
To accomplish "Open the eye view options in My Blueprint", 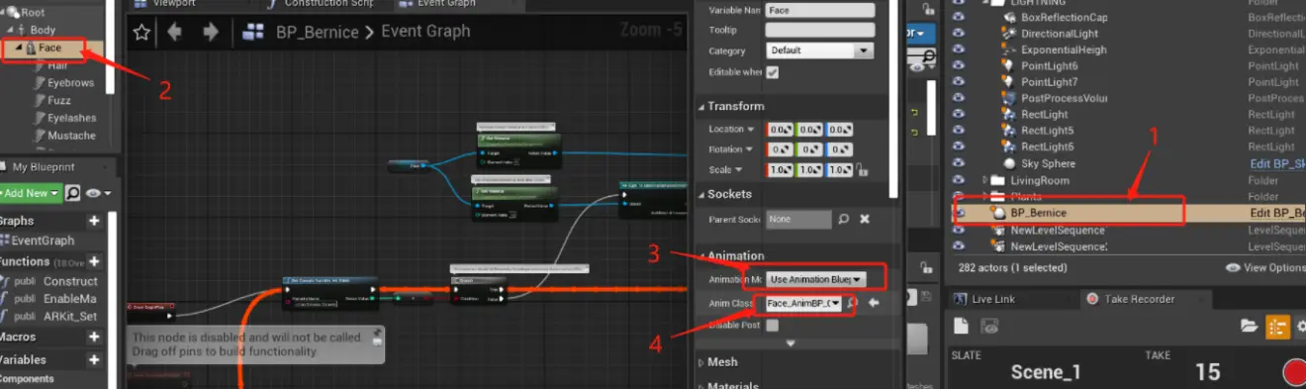I will click(x=98, y=193).
